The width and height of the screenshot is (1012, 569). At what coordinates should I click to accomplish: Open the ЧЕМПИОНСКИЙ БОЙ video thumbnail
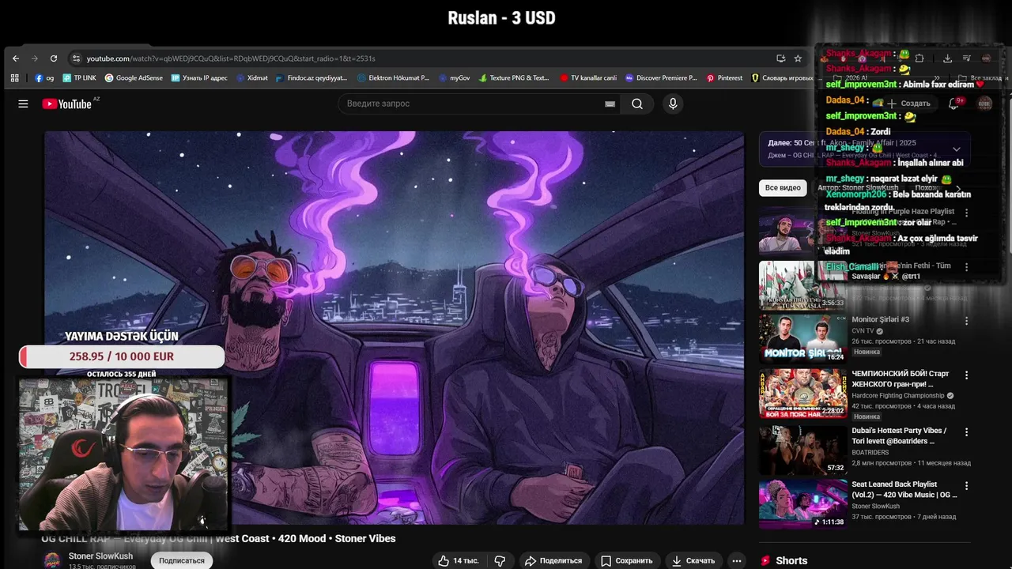tap(802, 393)
